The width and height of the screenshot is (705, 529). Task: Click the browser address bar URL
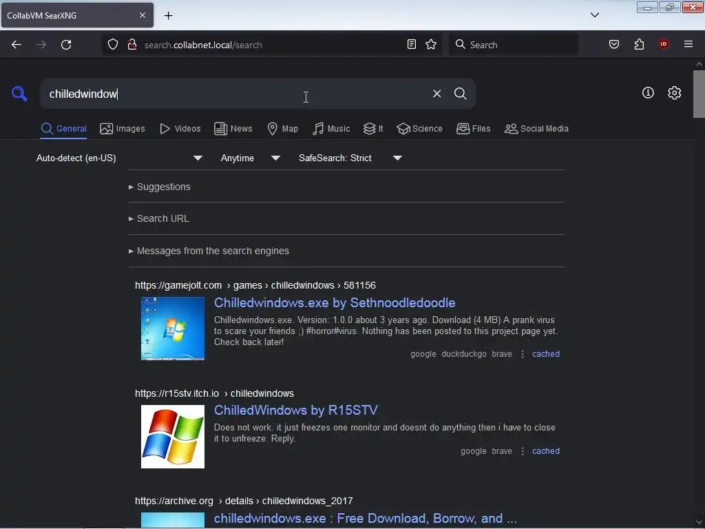click(203, 45)
